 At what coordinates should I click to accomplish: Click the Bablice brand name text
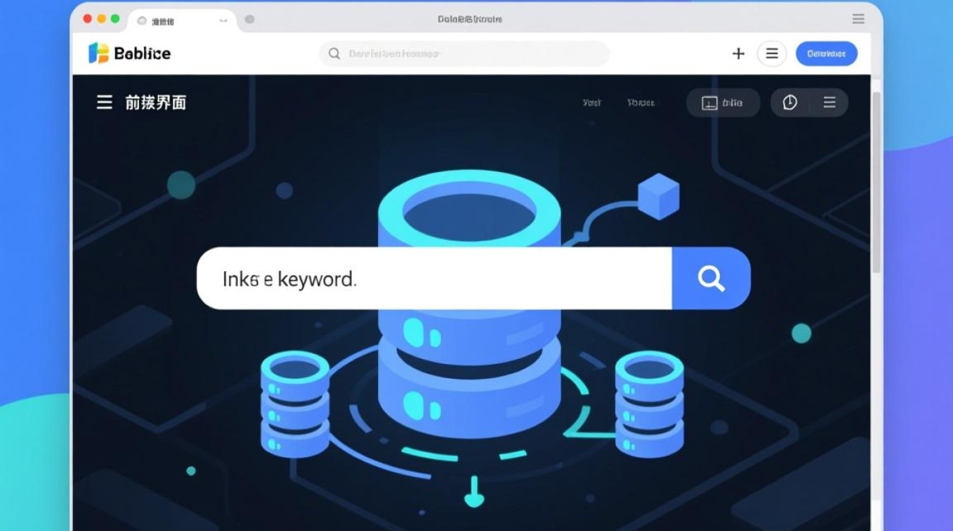tap(142, 54)
